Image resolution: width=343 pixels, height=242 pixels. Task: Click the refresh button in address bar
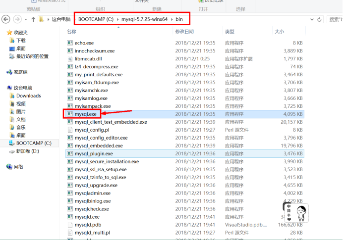point(319,19)
